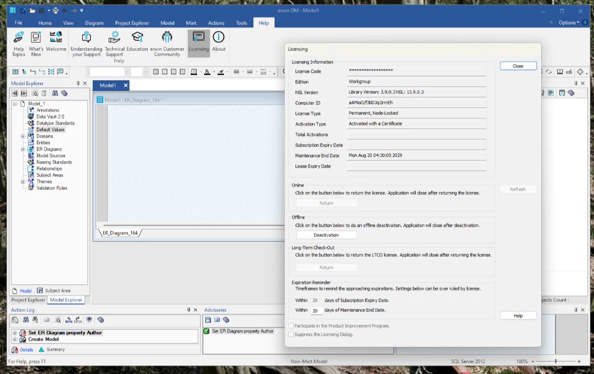Screen dimensions: 594x374
Task: Select Default Values in the model tree
Action: (50, 130)
